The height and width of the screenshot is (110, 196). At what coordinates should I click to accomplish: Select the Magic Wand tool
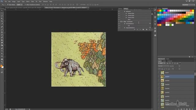tap(2, 19)
